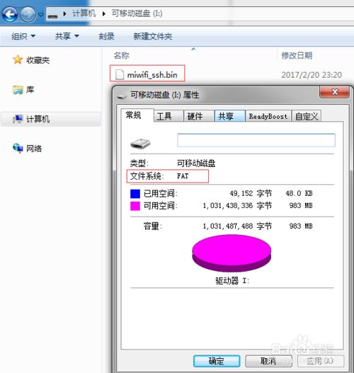Click the removable drive icon in dialog
Viewport: 354px width, 373px height.
[x=140, y=144]
